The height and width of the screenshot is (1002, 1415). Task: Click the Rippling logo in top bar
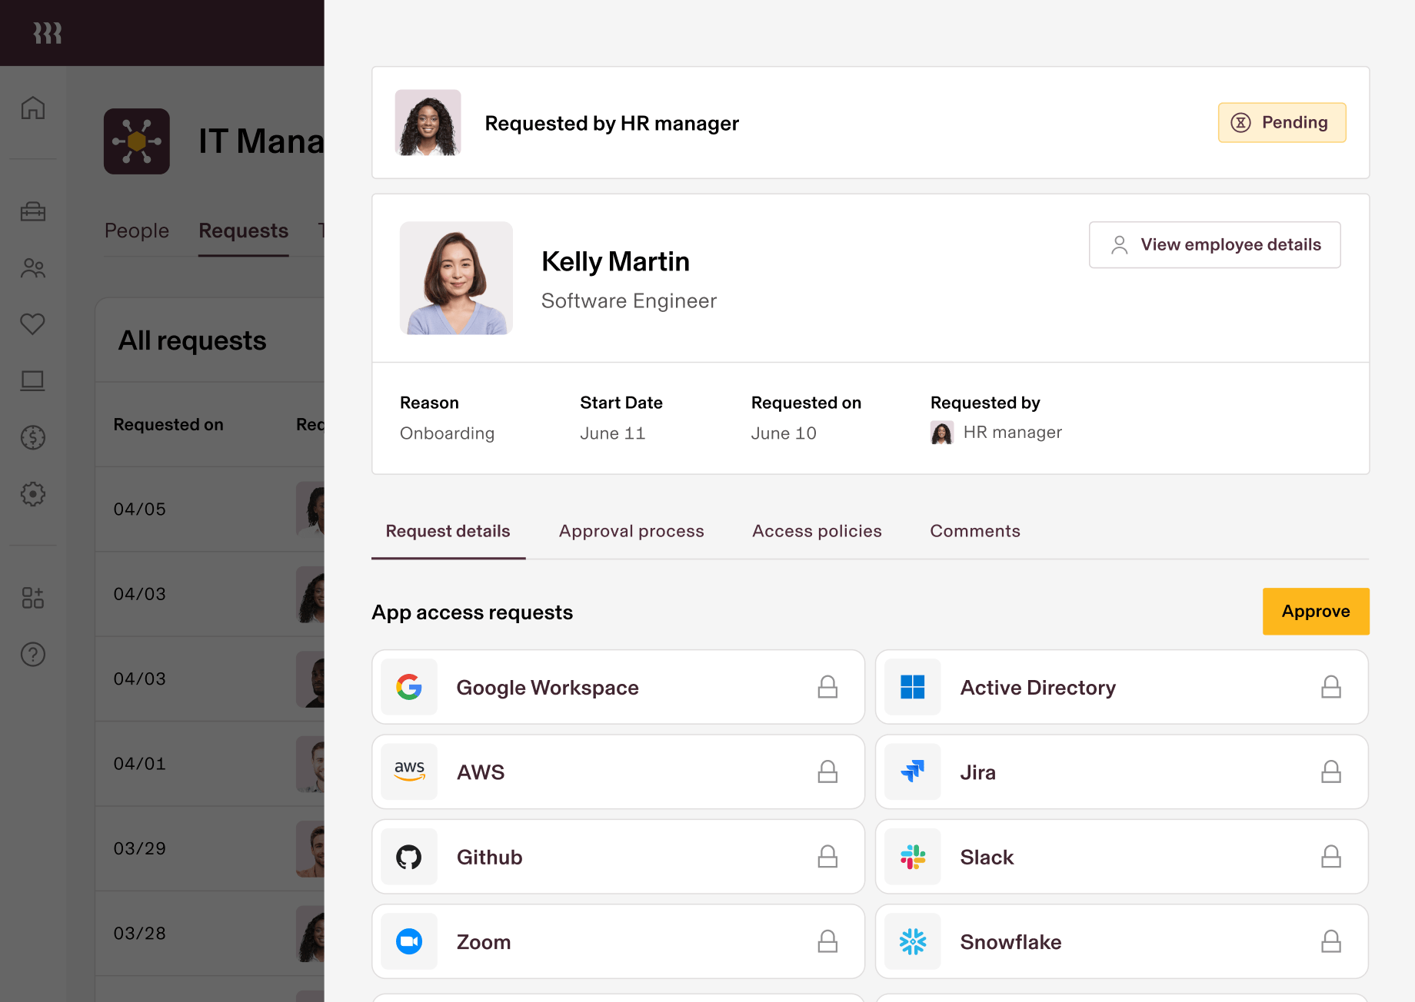(x=48, y=33)
